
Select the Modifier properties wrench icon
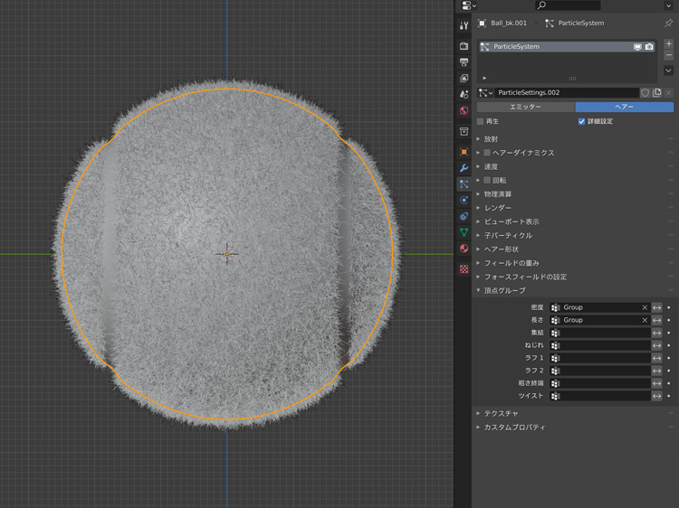click(x=464, y=168)
